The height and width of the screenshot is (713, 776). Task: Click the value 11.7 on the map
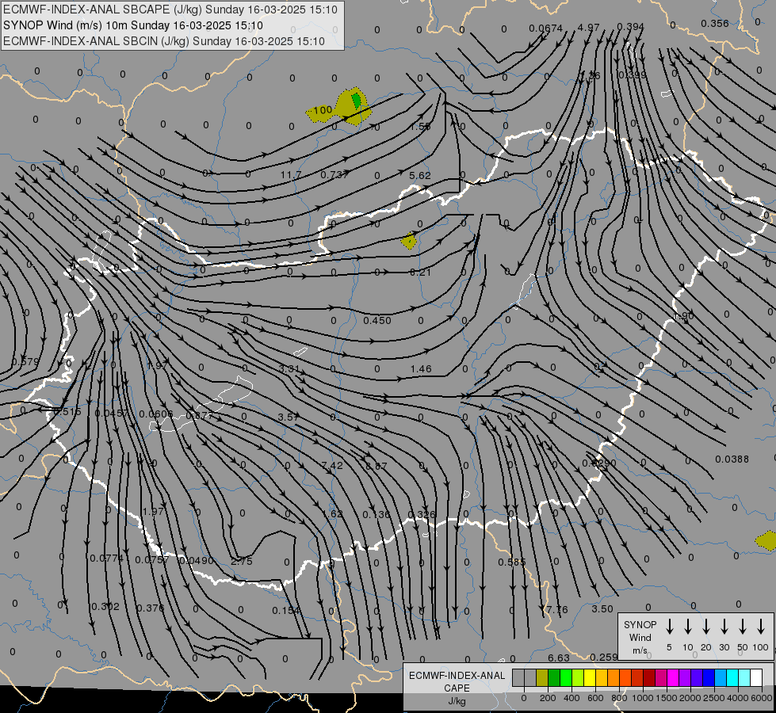pyautogui.click(x=291, y=175)
